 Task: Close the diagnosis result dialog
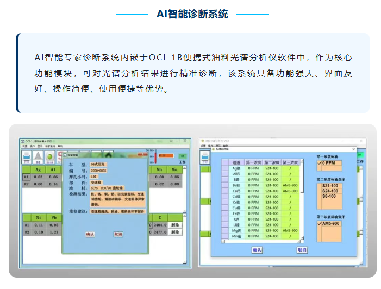click(142, 154)
